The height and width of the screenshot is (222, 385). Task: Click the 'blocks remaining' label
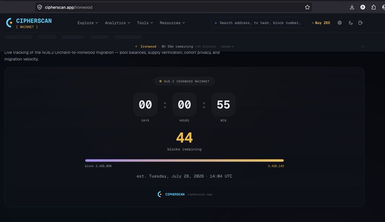[185, 149]
